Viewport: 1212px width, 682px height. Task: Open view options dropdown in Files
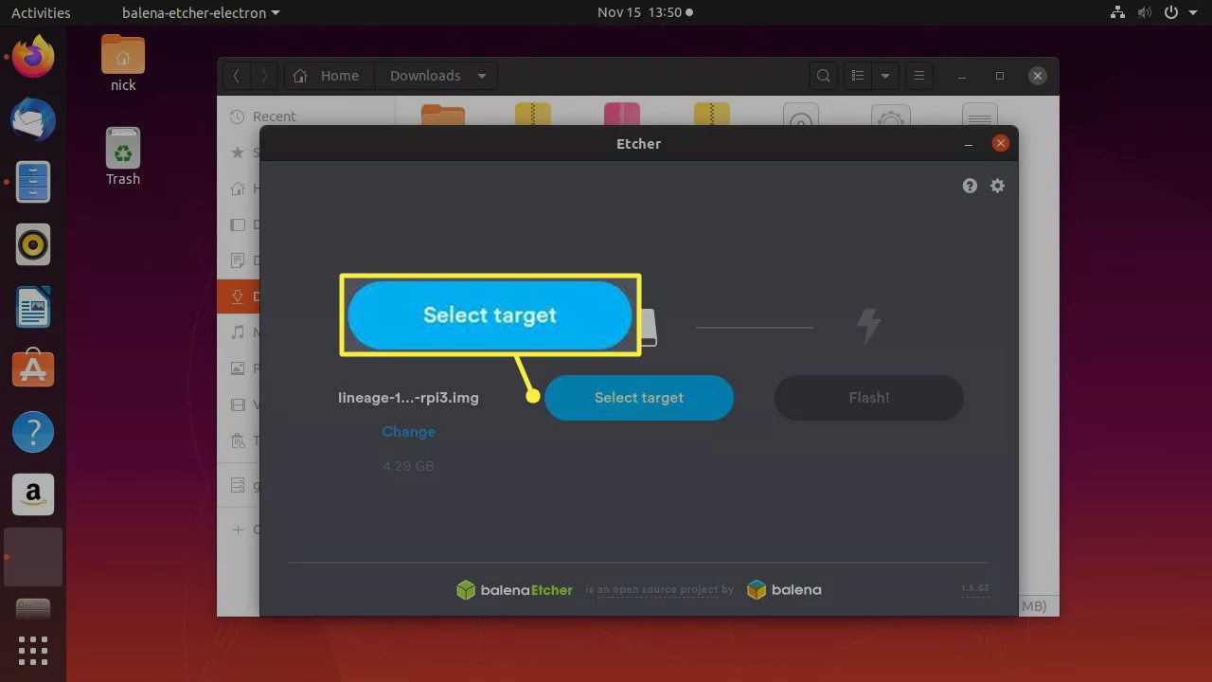[885, 76]
